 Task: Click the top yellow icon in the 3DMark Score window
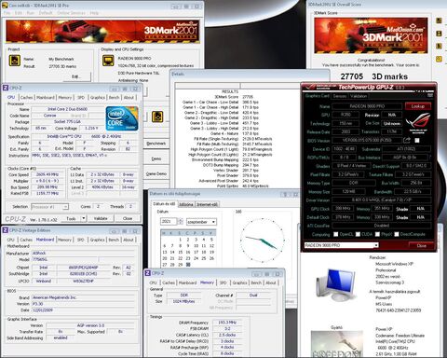coord(439,21)
